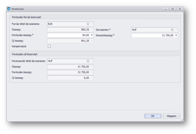Image resolution: width=196 pixels, height=134 pixels.
Task: Expand the Devizanem currency dropdown arrow
Action: tap(176, 30)
